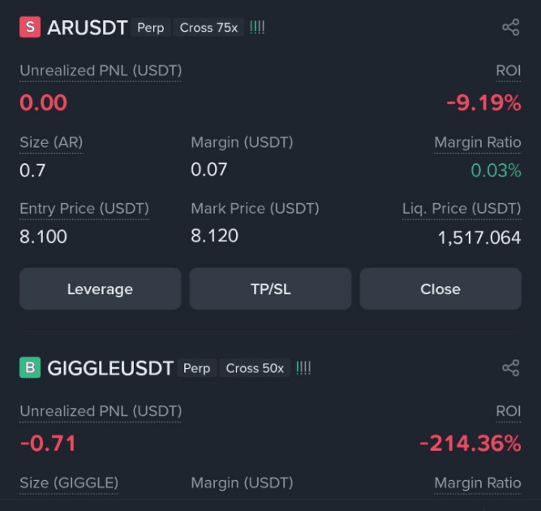Tap the green B long badge for GIGGLEUSDT

[x=30, y=368]
